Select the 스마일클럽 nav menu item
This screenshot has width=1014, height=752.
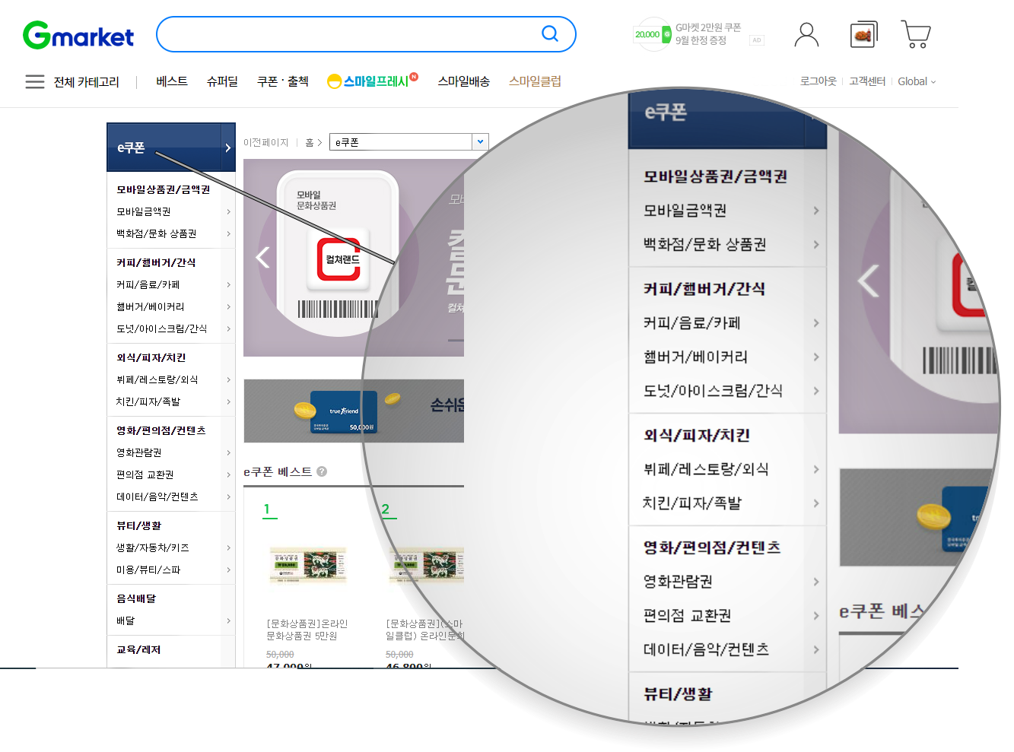click(535, 81)
